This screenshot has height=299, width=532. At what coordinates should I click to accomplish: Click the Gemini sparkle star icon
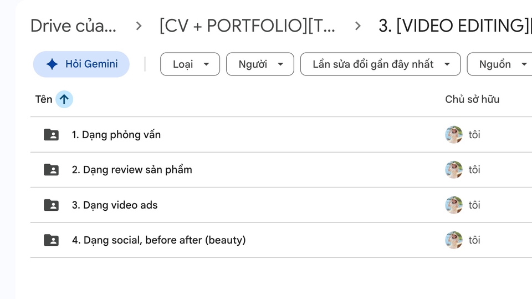pos(52,64)
